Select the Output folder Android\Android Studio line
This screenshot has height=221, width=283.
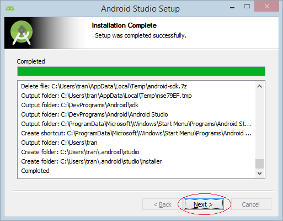pos(94,114)
